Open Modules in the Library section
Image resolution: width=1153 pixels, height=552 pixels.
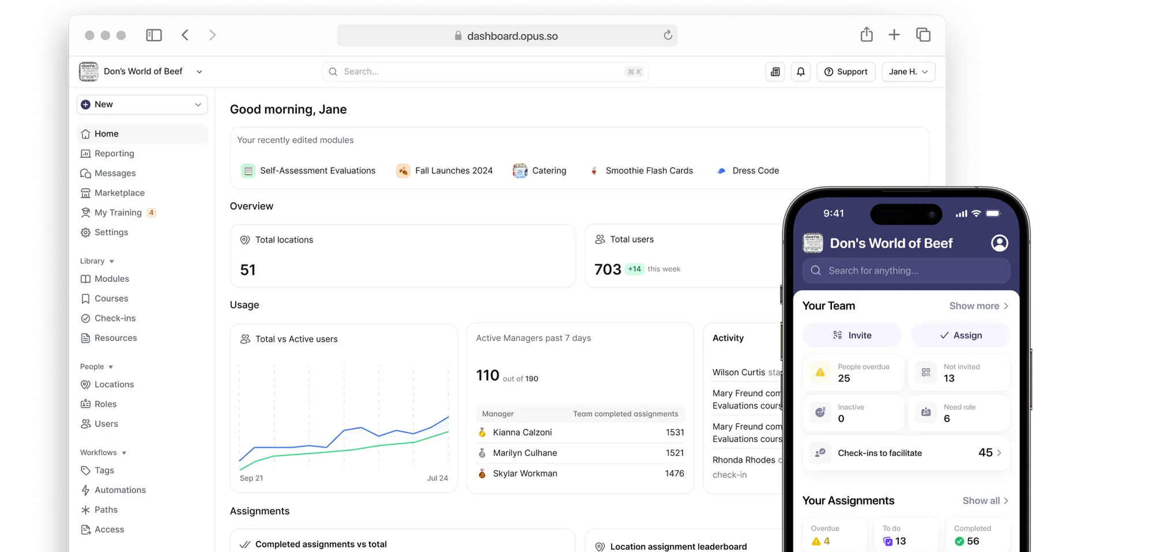pos(142,279)
